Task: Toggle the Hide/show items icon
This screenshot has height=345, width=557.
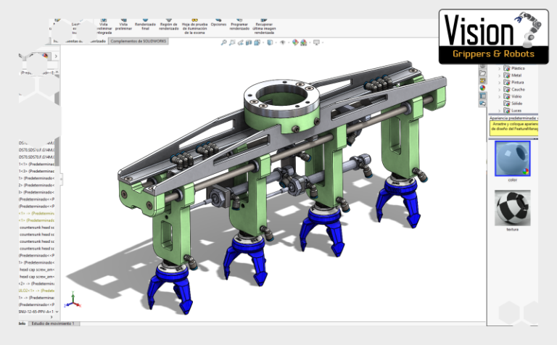Action: point(282,43)
